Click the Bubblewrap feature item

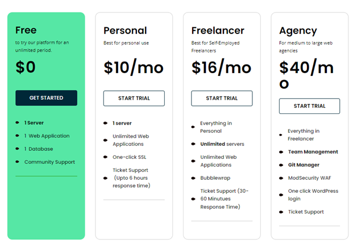pyautogui.click(x=215, y=178)
